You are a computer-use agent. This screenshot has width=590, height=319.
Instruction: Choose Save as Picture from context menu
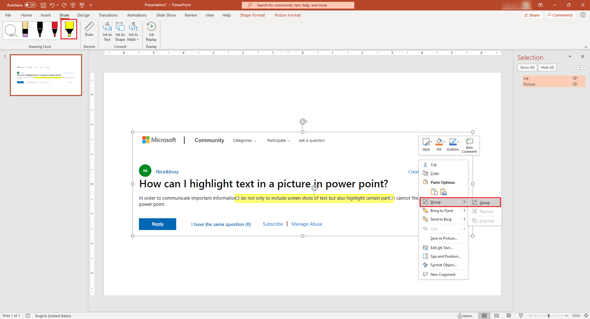pos(443,238)
